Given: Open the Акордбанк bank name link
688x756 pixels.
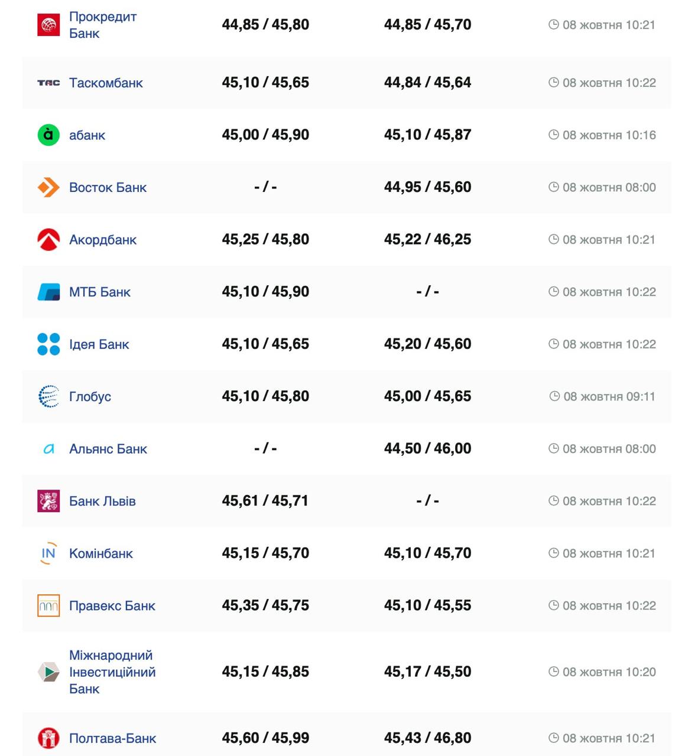Looking at the screenshot, I should [x=103, y=240].
